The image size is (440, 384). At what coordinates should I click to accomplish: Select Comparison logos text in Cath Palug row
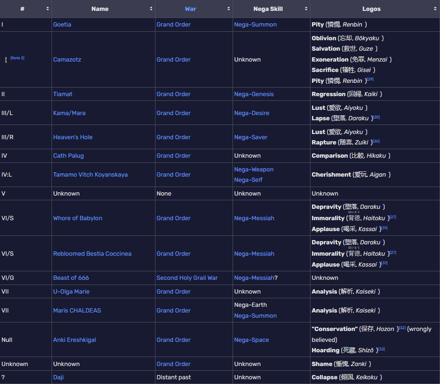pyautogui.click(x=351, y=156)
